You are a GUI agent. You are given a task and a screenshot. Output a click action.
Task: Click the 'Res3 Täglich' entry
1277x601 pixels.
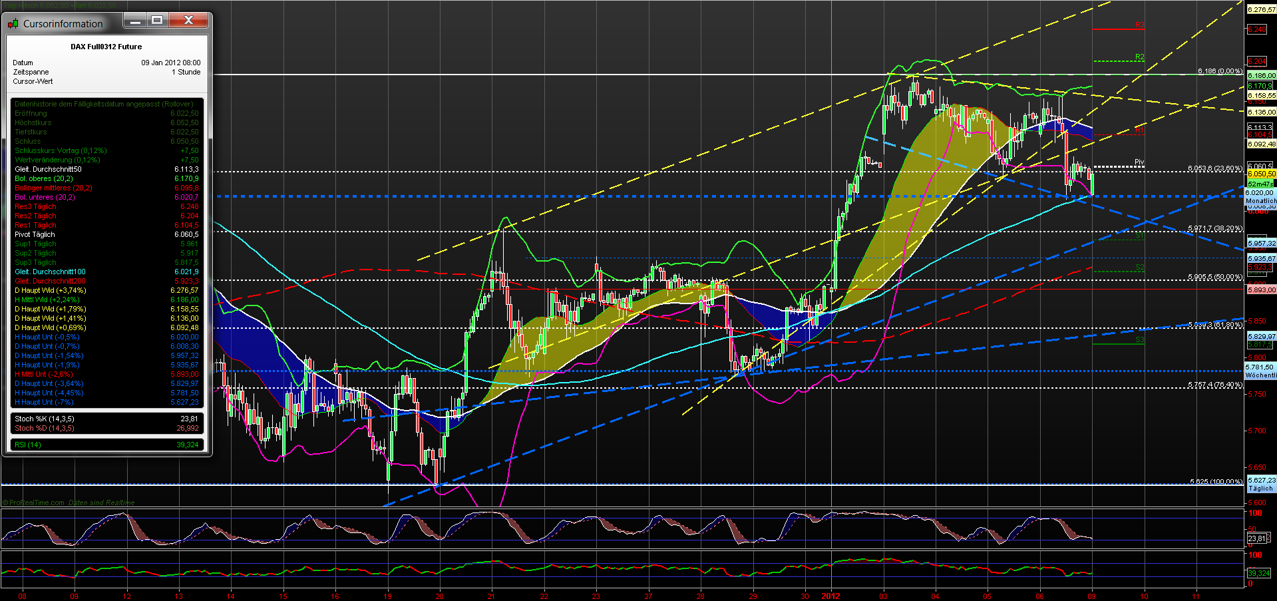[x=34, y=206]
